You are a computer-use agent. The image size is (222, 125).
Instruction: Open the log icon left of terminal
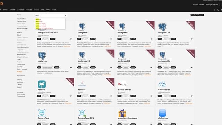pyautogui.click(x=214, y=10)
